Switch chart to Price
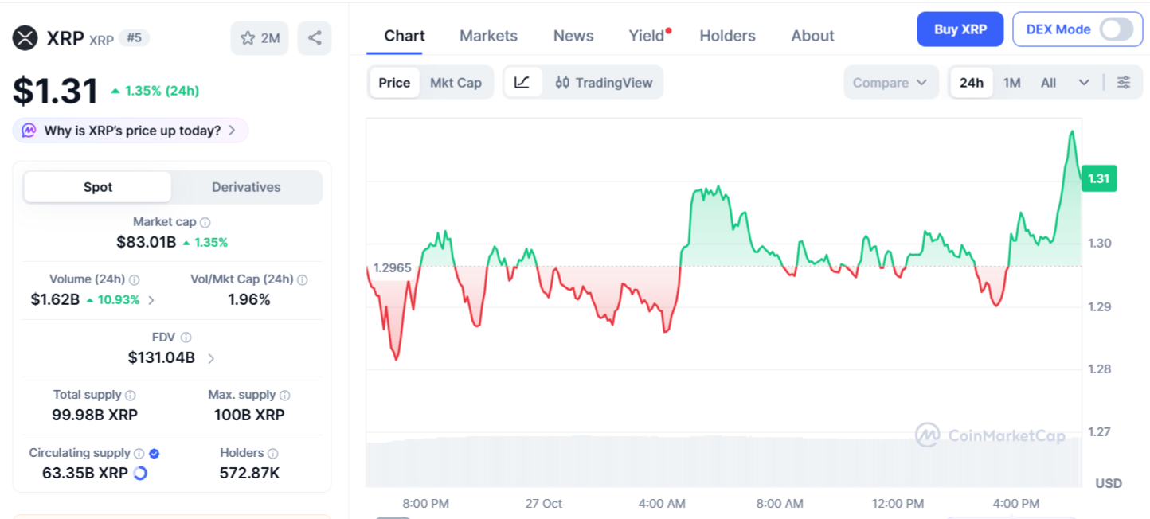1150x519 pixels. 394,82
